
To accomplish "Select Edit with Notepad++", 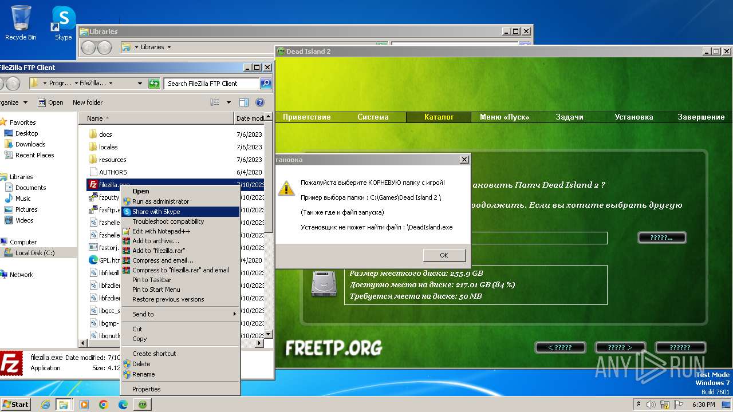I will pyautogui.click(x=180, y=231).
